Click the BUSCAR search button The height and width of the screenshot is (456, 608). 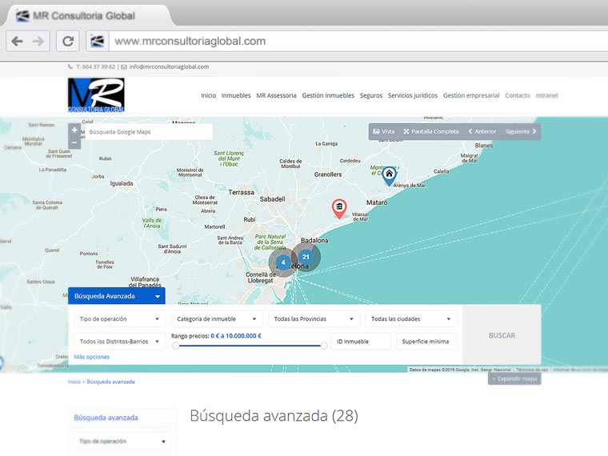(502, 335)
